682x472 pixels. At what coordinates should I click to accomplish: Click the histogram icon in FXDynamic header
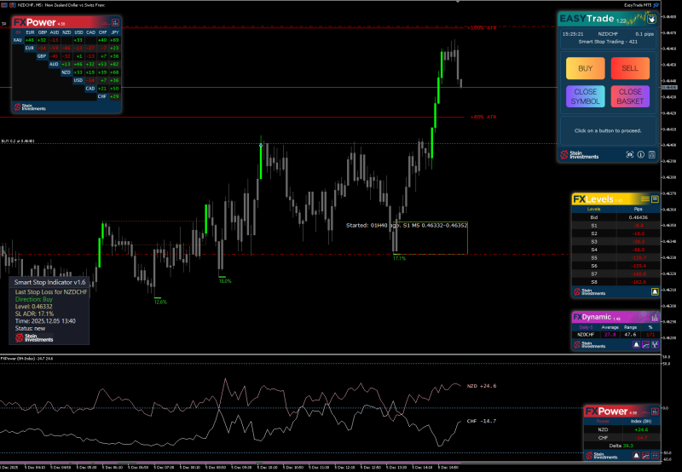coord(655,318)
